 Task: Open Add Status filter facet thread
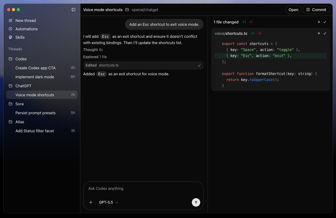point(42,131)
